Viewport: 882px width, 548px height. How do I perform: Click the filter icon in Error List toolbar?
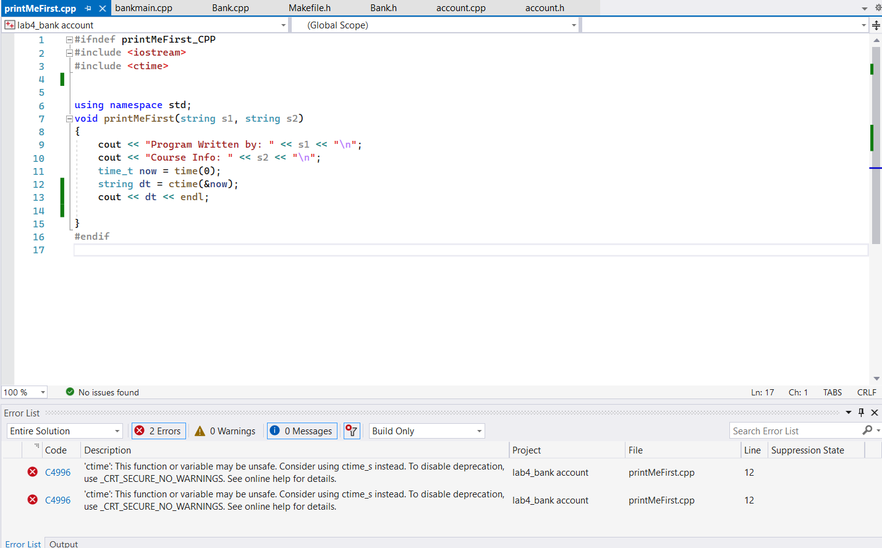tap(352, 431)
